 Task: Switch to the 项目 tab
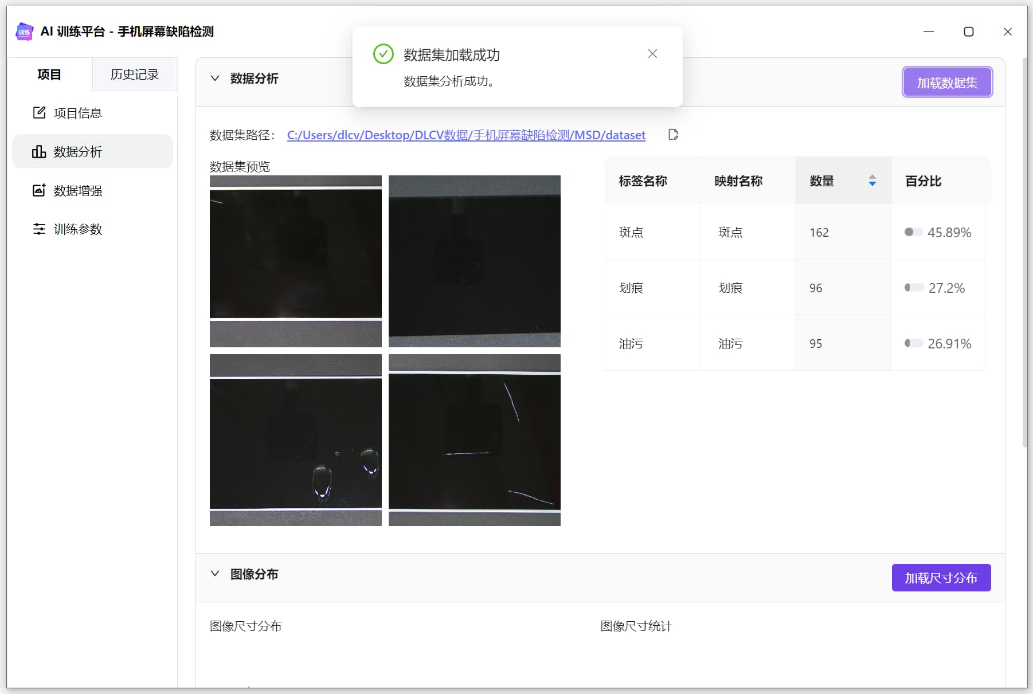pos(49,75)
